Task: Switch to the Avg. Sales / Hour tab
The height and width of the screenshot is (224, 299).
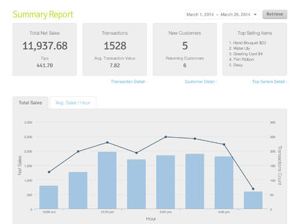Action: point(73,103)
